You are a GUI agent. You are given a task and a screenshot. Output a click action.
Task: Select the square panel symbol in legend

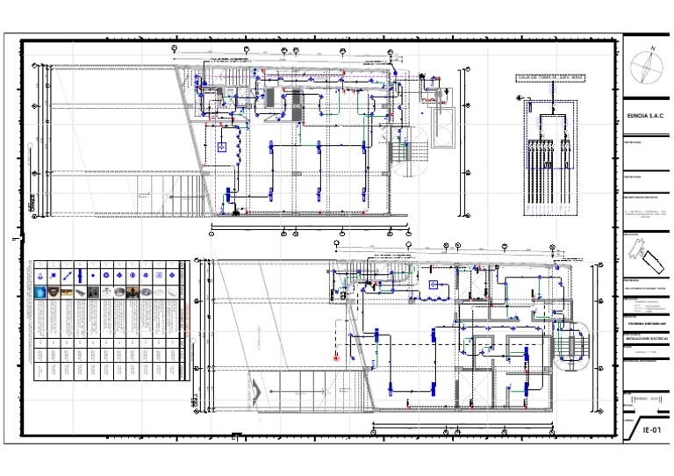coord(159,275)
